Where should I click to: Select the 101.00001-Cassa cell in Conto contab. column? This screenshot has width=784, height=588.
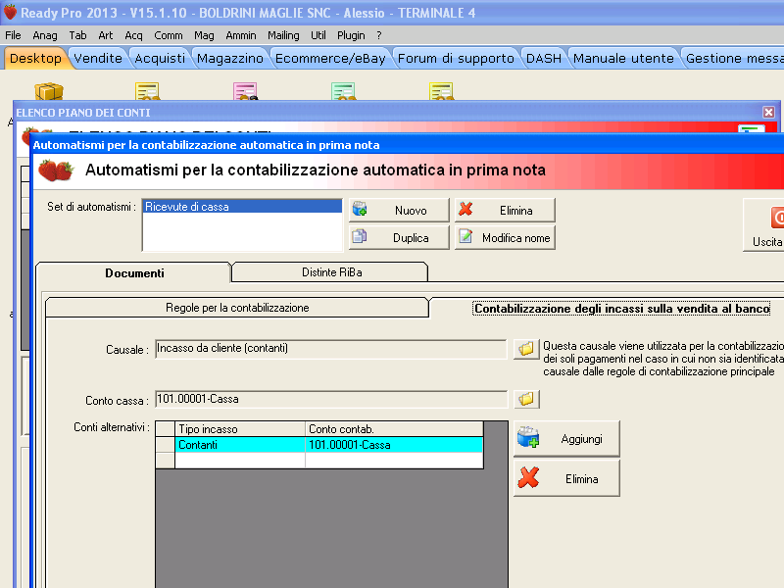pos(394,445)
